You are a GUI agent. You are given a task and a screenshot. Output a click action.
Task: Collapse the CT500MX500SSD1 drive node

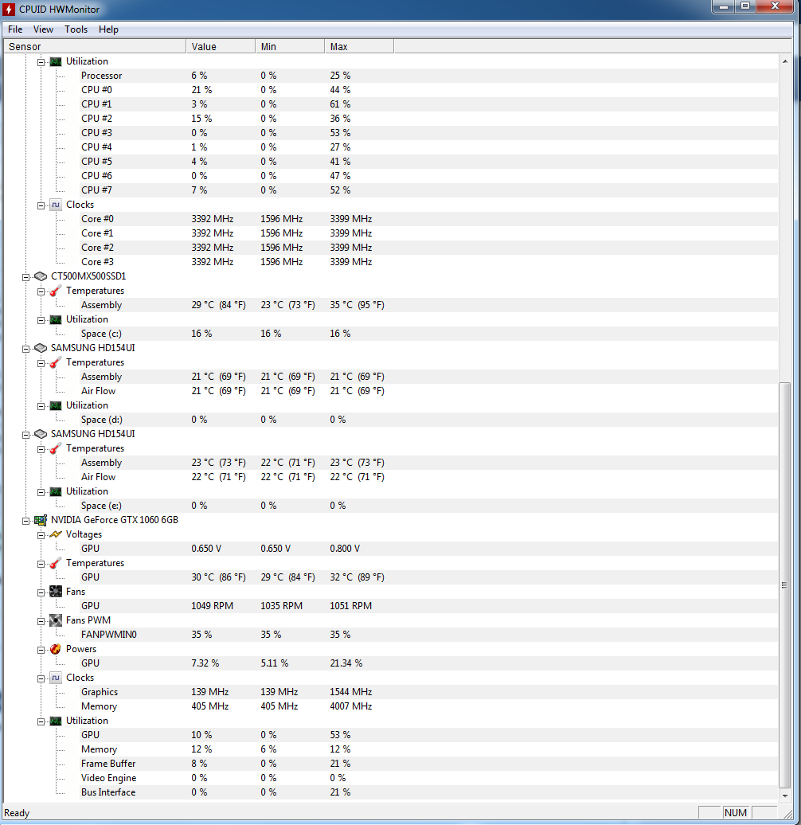click(x=25, y=277)
